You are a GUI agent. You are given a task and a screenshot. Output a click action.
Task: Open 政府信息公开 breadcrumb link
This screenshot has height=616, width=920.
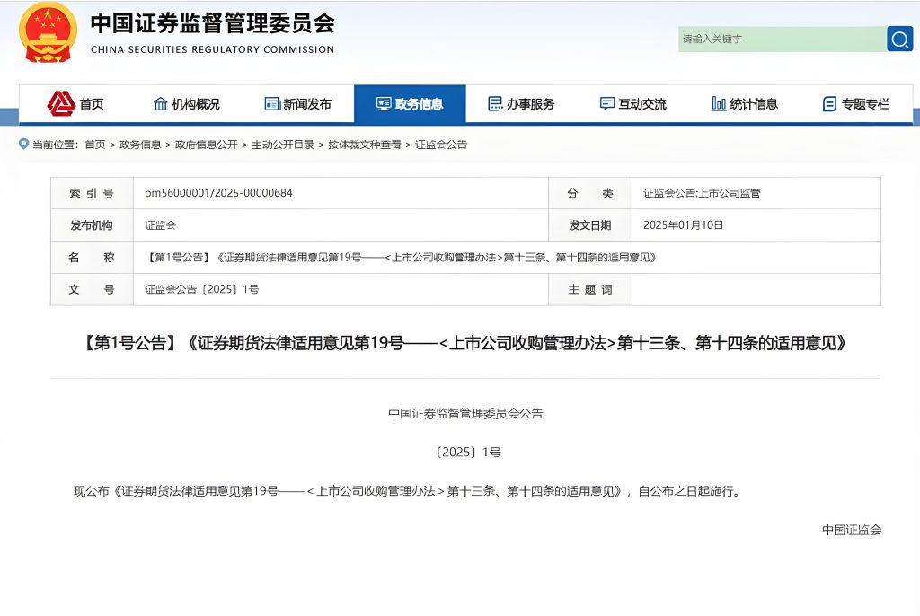(207, 145)
